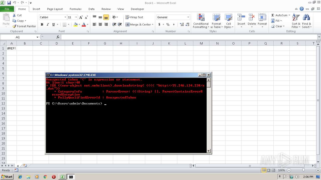Apply the red Font Color

click(x=84, y=24)
